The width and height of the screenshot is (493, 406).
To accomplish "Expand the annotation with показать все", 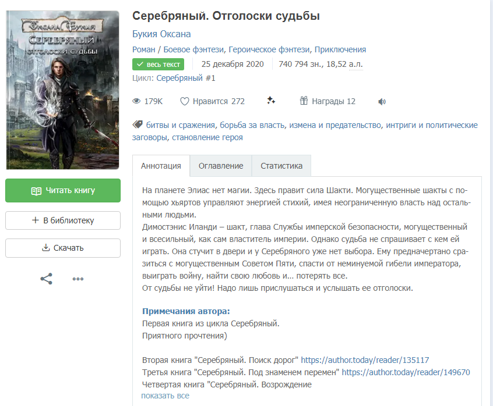I will point(165,396).
